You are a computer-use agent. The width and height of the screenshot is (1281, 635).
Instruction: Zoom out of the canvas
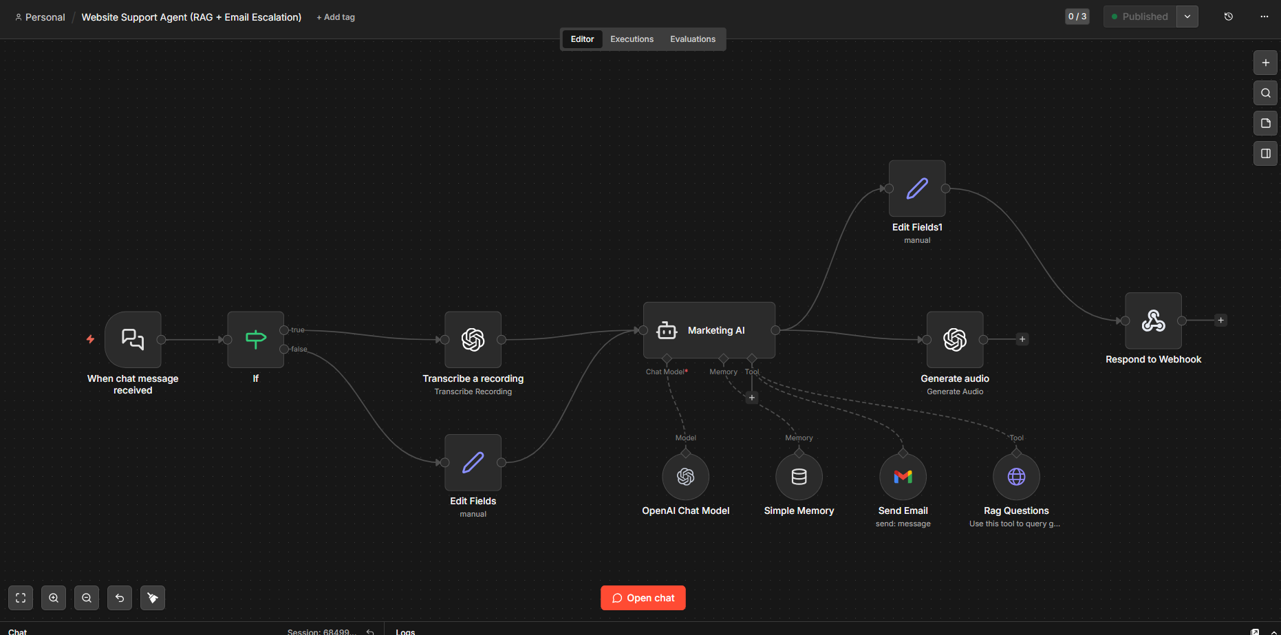coord(87,598)
